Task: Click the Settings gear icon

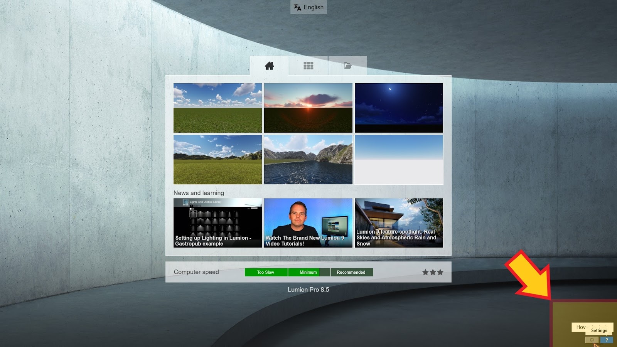Action: (592, 340)
